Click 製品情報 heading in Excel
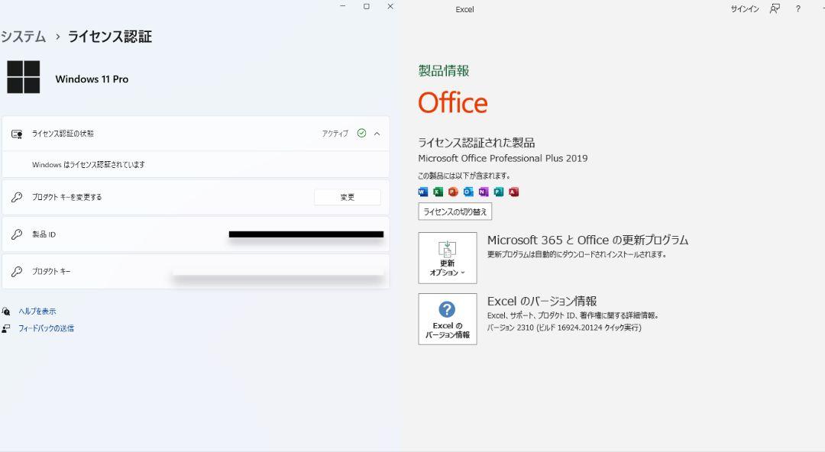The width and height of the screenshot is (825, 452). point(444,70)
